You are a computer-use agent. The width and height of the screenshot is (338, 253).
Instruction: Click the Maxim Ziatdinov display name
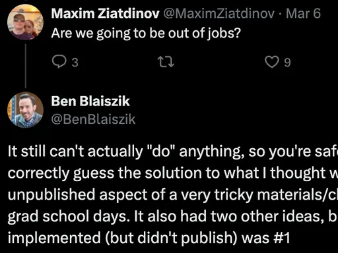click(105, 14)
